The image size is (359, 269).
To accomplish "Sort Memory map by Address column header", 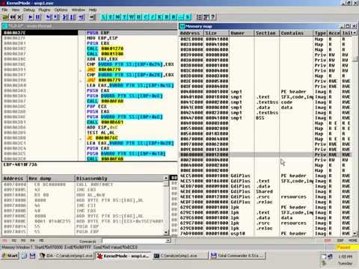I will tap(191, 33).
